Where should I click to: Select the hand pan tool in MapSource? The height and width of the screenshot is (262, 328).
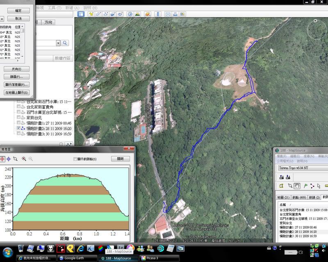coord(297,186)
